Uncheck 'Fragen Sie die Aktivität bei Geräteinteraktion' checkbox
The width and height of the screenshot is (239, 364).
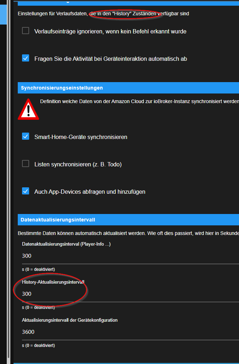[x=26, y=58]
